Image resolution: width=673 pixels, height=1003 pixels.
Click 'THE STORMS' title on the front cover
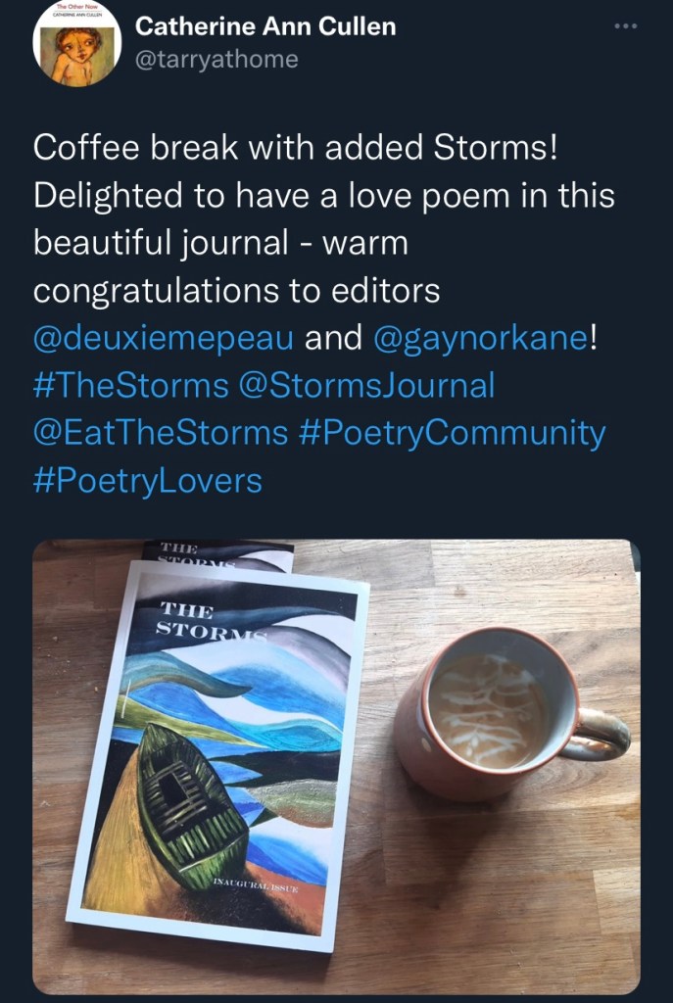pos(200,622)
